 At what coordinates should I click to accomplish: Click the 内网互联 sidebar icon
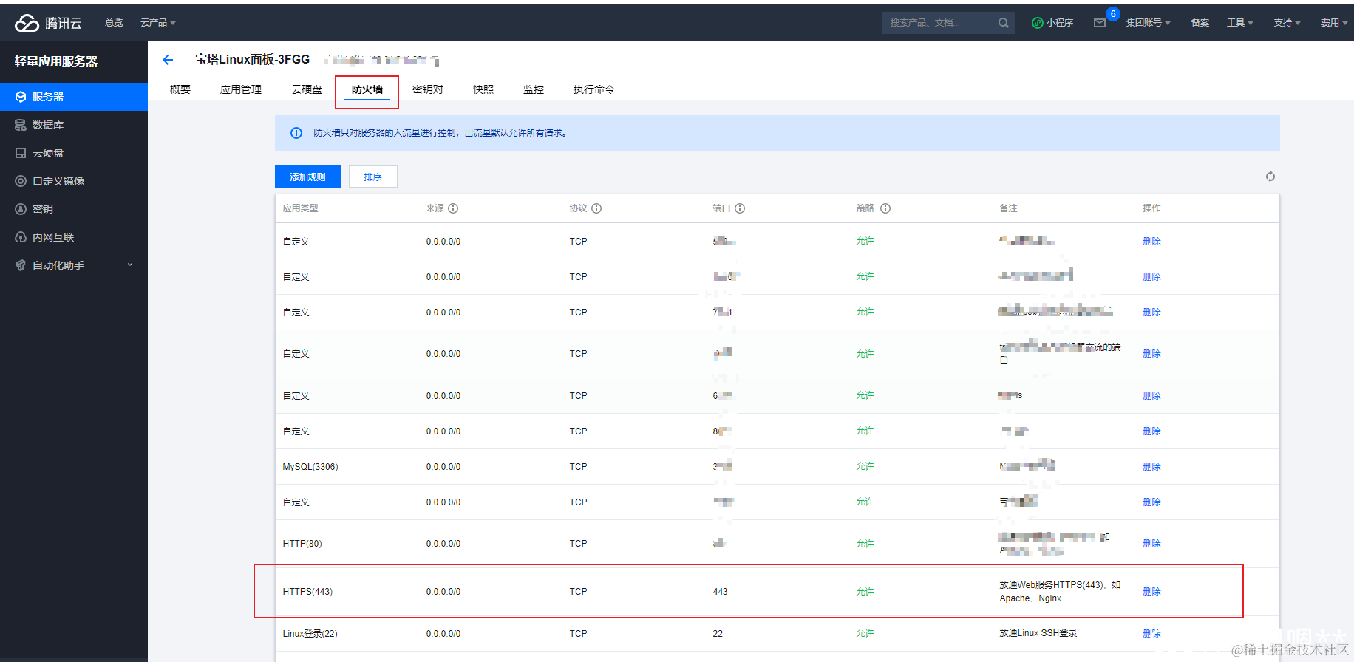coord(21,237)
